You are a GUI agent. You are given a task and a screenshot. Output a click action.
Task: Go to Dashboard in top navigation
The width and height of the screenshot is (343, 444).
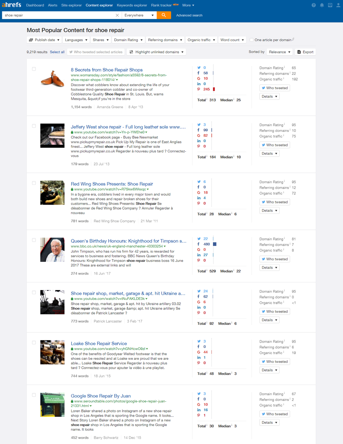35,5
